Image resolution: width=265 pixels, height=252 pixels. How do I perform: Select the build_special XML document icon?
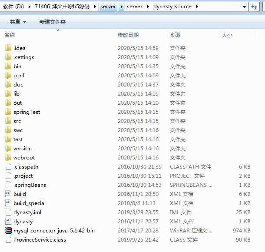pos(8,203)
